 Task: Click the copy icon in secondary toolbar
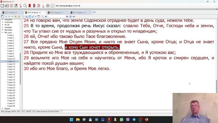pos(23,16)
